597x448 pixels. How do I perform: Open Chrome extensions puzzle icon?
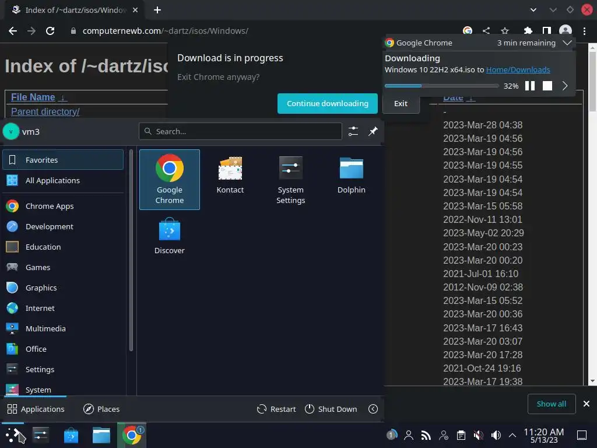[x=528, y=30]
